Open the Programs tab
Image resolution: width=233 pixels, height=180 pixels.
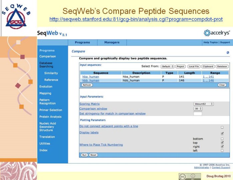coord(82,42)
